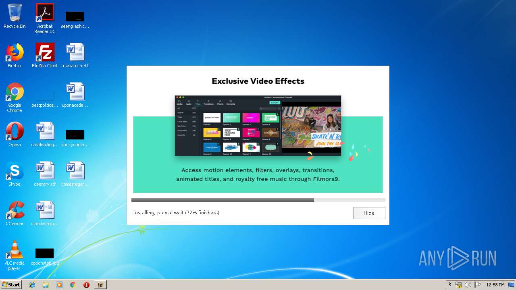
Task: Select the cashleading document icon
Action: [45, 135]
